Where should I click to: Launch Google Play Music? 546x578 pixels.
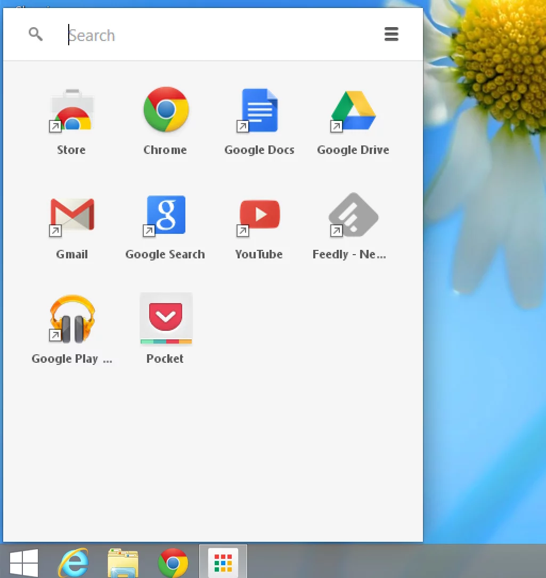71,319
